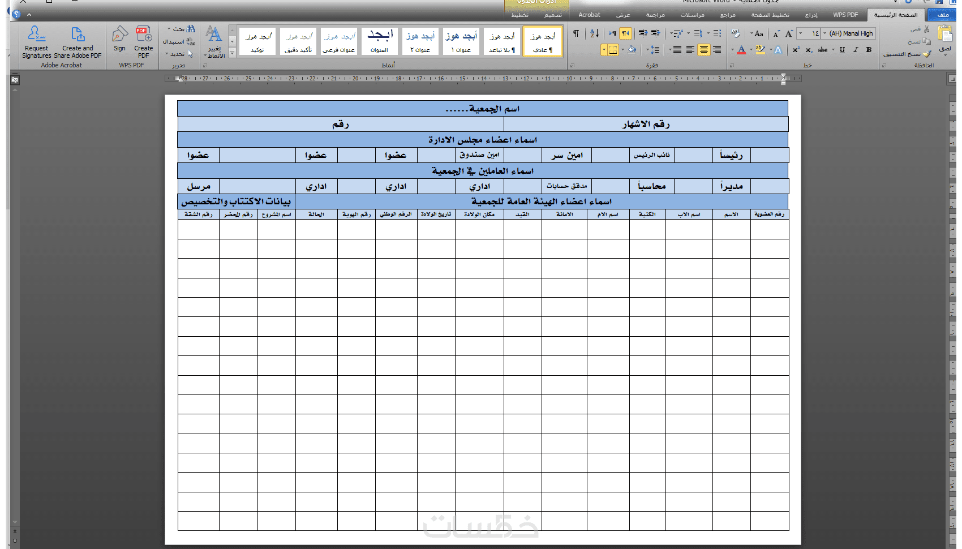Open the Numbering list dropdown
The image size is (962, 549).
point(688,33)
